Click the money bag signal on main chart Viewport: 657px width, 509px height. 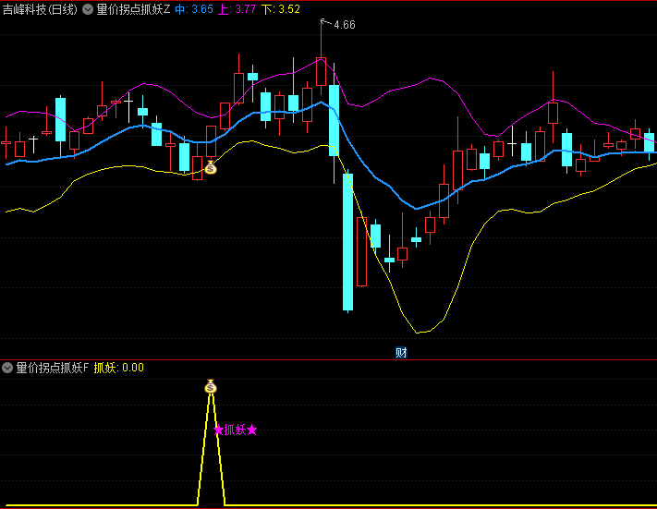211,167
